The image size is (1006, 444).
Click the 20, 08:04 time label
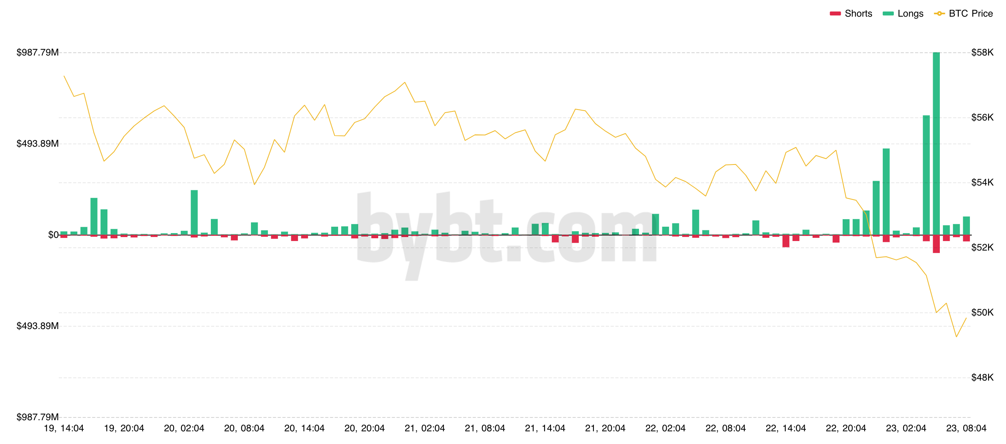click(244, 429)
